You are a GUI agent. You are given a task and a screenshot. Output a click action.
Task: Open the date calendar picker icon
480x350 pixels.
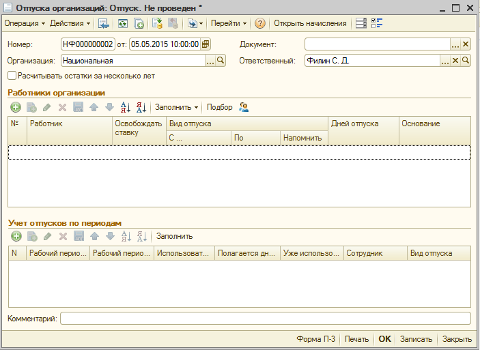pos(206,44)
